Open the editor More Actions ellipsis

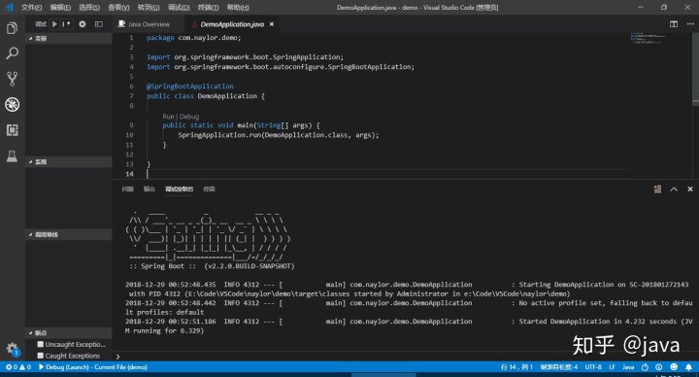(690, 24)
